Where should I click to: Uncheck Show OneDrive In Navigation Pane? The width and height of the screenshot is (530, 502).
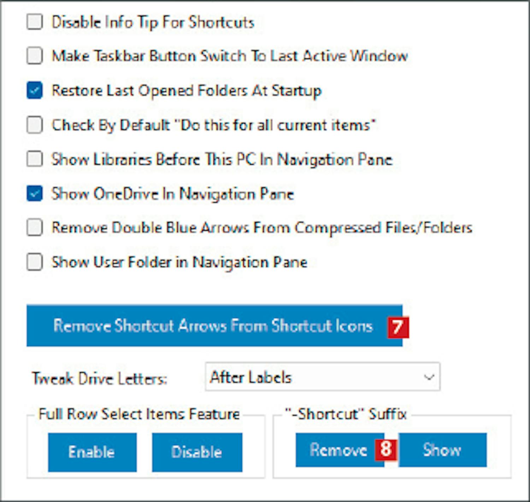(35, 194)
